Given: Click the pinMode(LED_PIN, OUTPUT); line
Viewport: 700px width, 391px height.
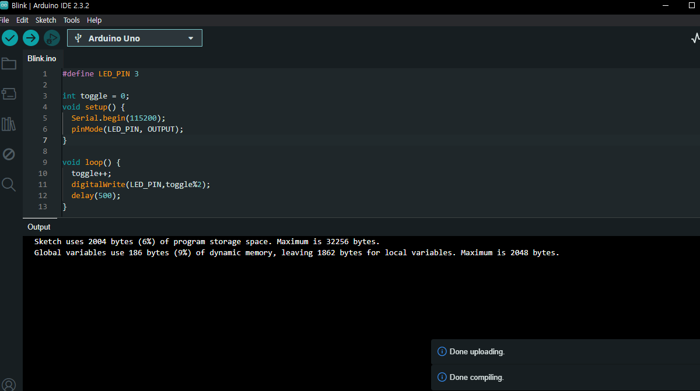Looking at the screenshot, I should (x=127, y=129).
